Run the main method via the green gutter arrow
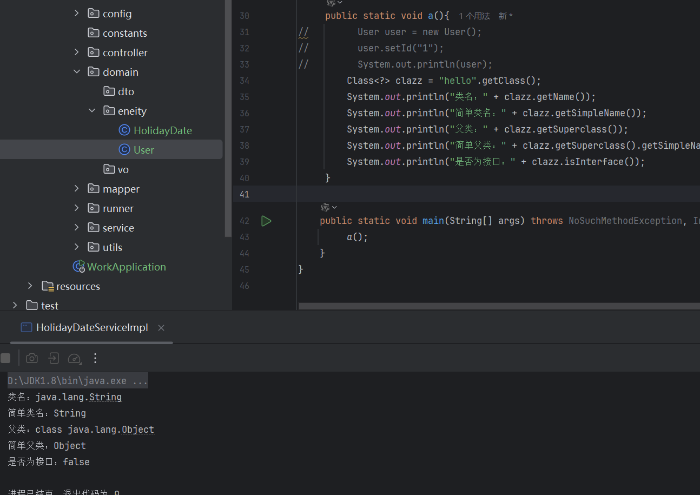The height and width of the screenshot is (495, 700). (x=266, y=221)
